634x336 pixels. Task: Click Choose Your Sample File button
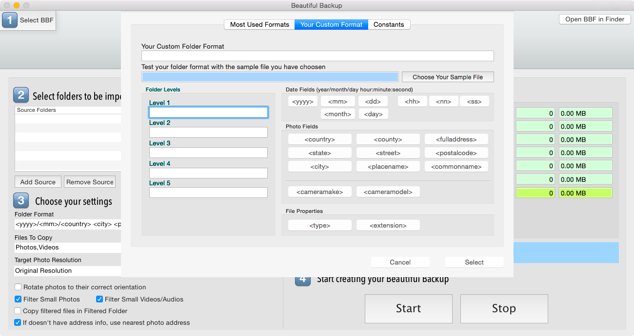coord(448,77)
